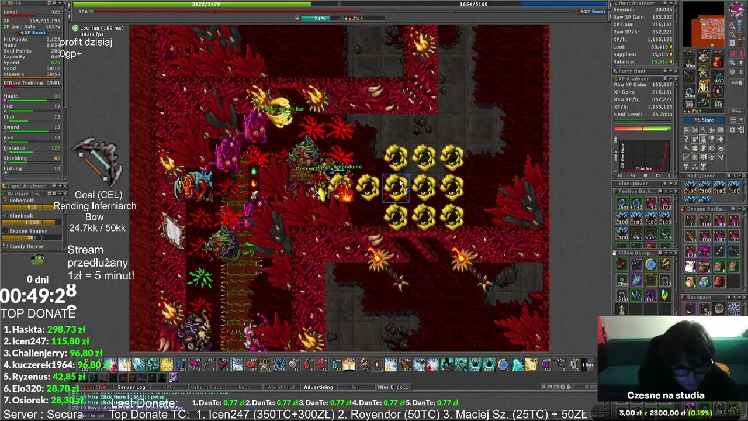Click the blue mana bar showing 1654/5160
The height and width of the screenshot is (421, 748).
[x=474, y=4]
